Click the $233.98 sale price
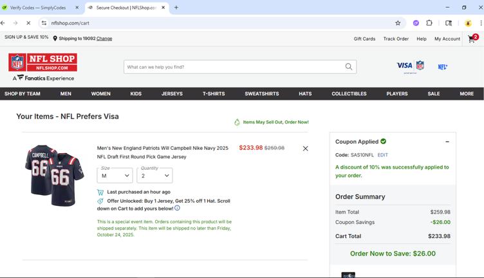 coord(250,148)
